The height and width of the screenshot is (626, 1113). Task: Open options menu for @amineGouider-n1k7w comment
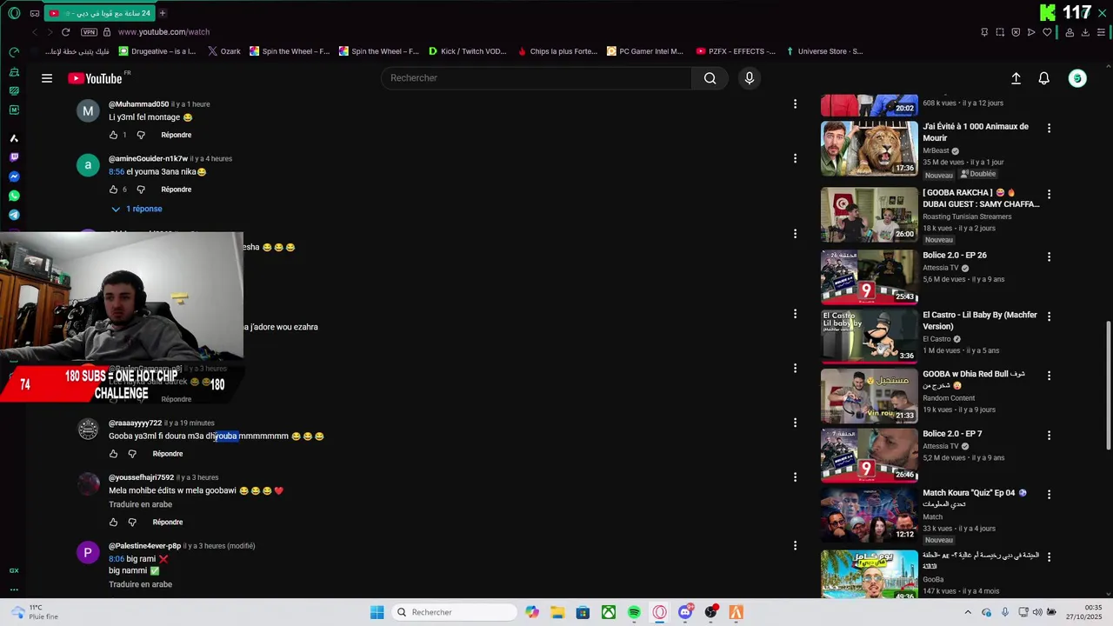tap(795, 158)
